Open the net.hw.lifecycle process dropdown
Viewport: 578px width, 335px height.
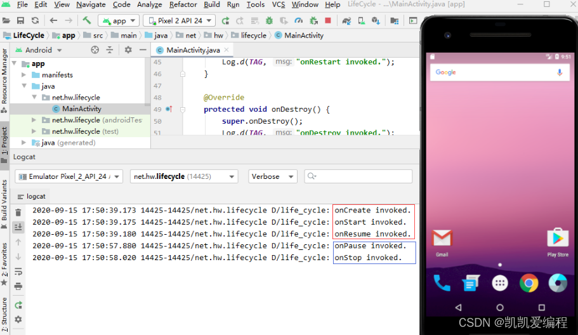[x=184, y=176]
